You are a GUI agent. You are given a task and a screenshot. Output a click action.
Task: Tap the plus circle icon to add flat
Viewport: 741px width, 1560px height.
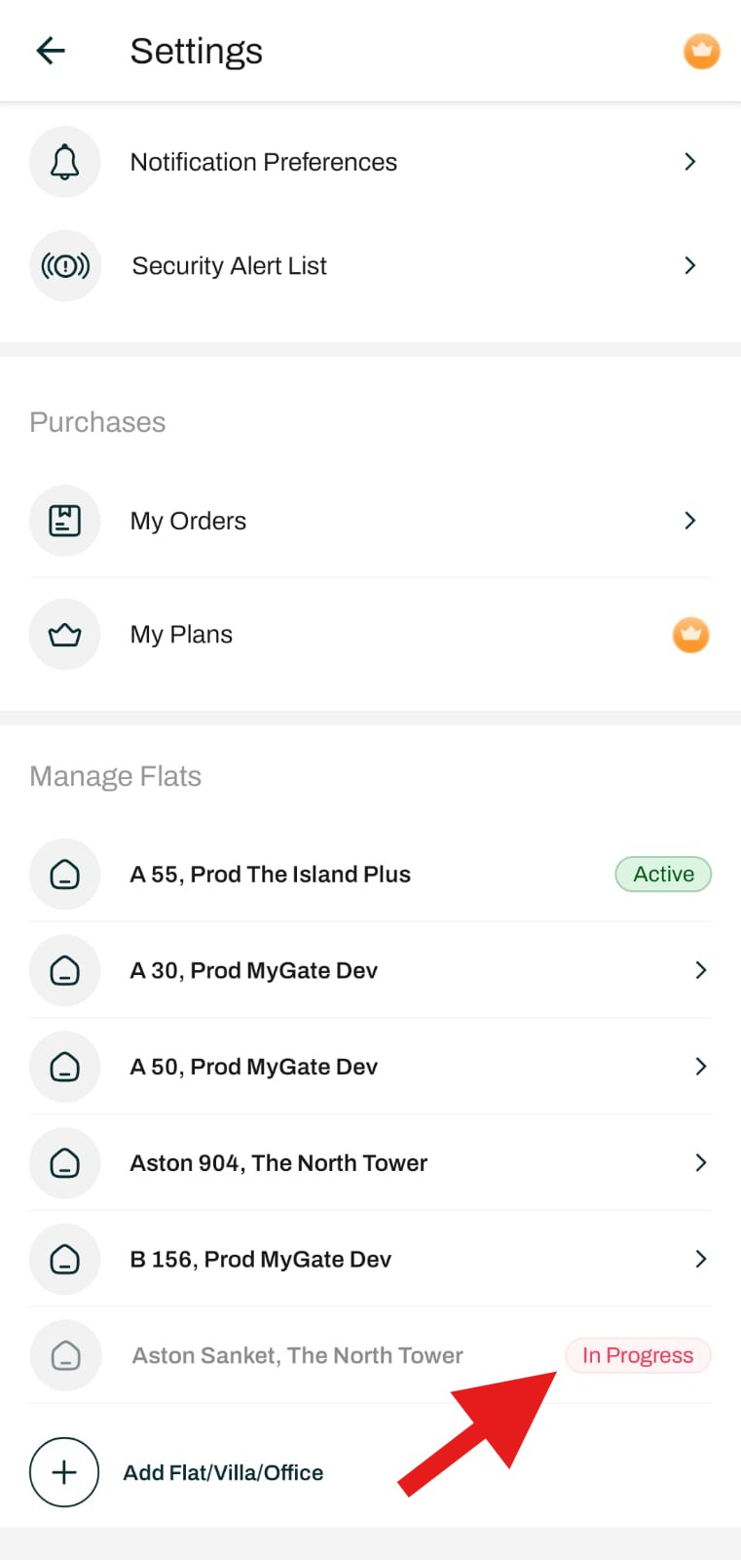[64, 1472]
